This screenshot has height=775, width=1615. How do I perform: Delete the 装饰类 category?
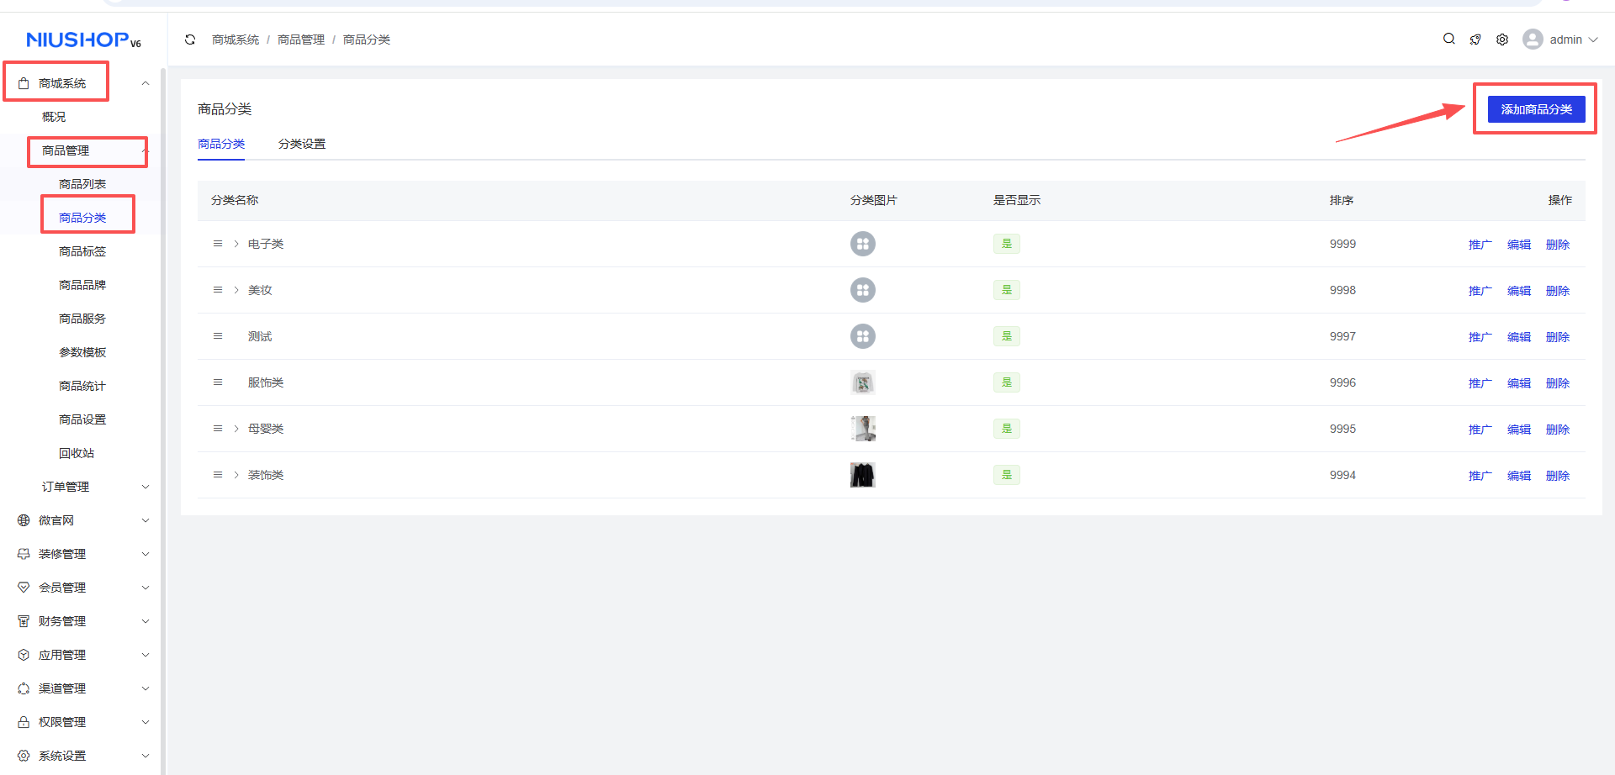[1558, 476]
